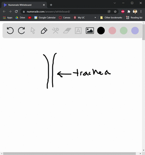The width and height of the screenshot is (145, 155).
Task: Click the whiteboard redo arrow
Action: click(21, 30)
